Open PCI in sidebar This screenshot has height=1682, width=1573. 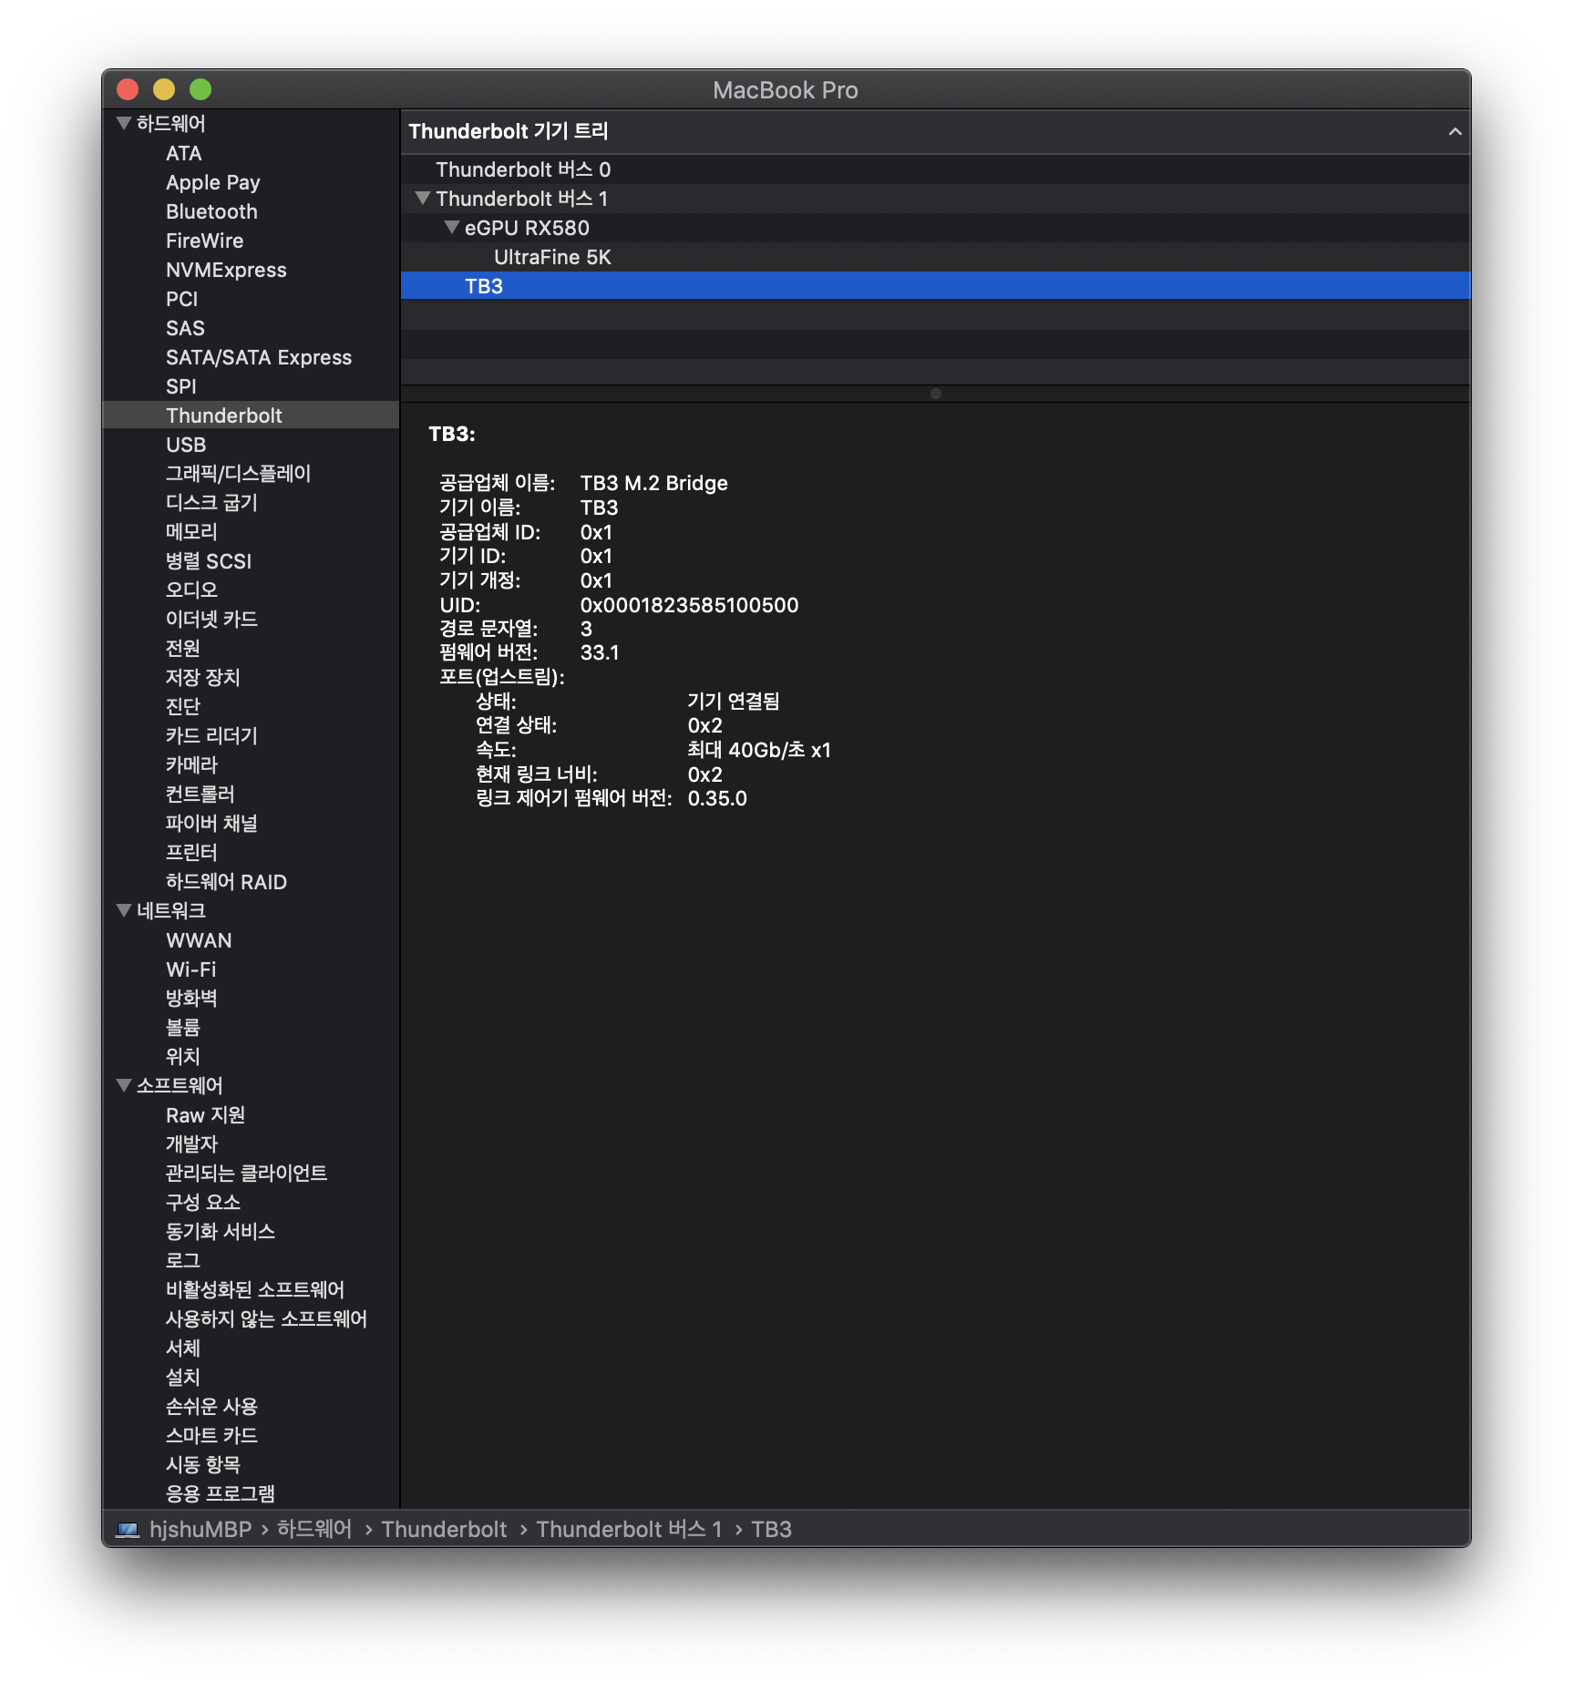click(182, 299)
